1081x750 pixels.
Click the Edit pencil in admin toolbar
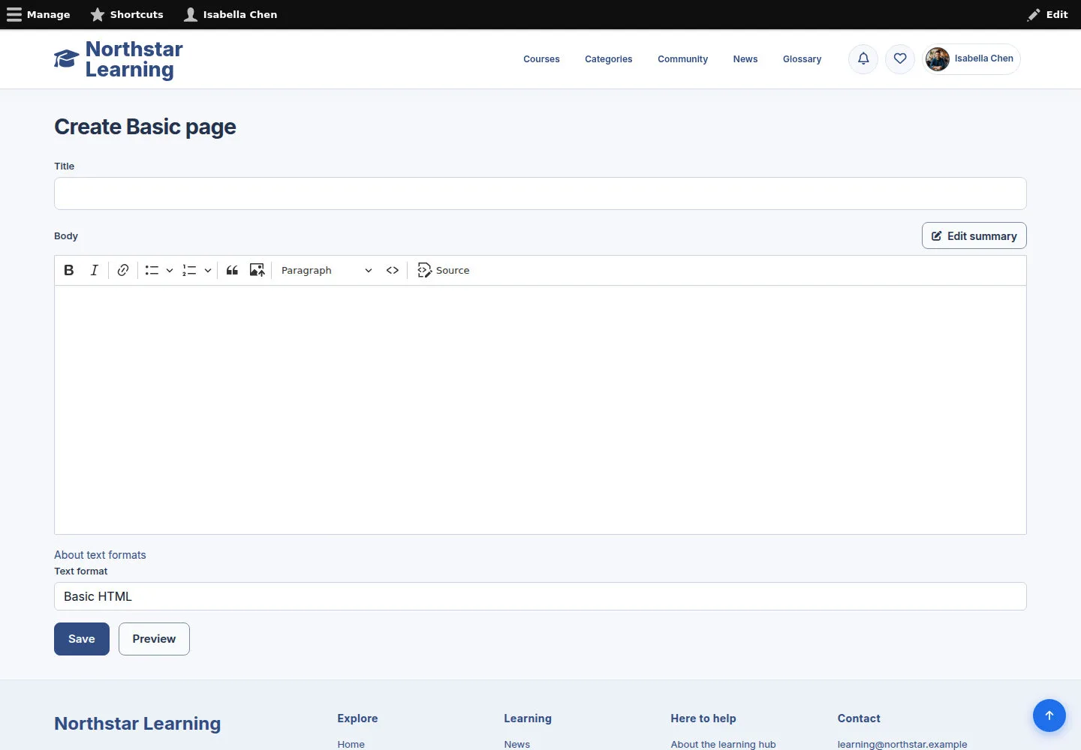1048,14
